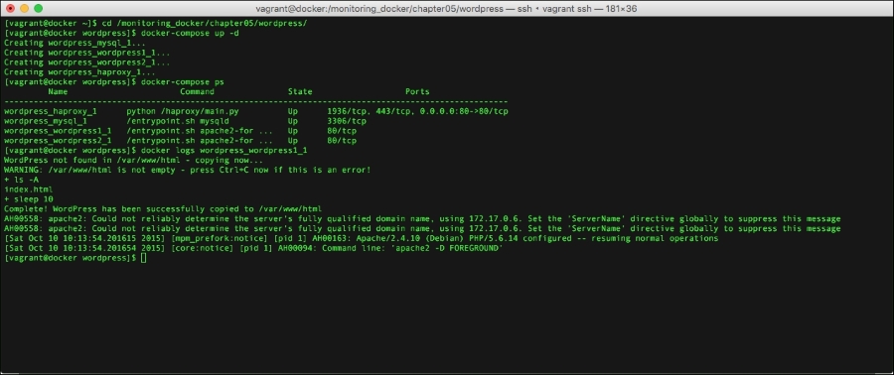Click the '[mpm_prefork:notice]' log line

361,238
